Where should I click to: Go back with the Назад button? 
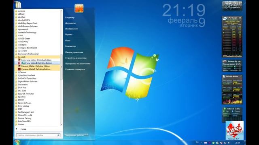(x=21, y=129)
